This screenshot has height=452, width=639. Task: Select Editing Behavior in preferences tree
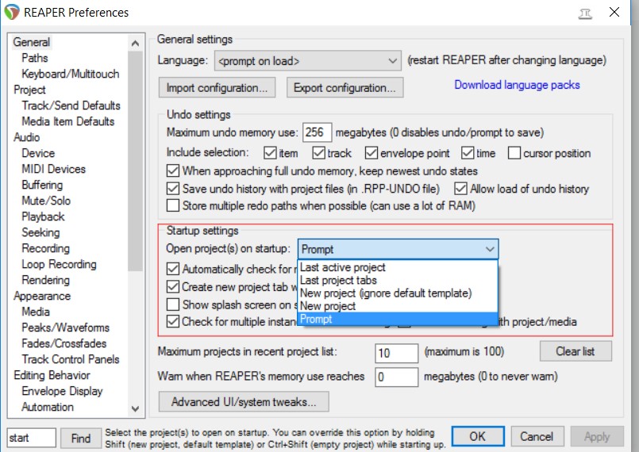pyautogui.click(x=52, y=375)
